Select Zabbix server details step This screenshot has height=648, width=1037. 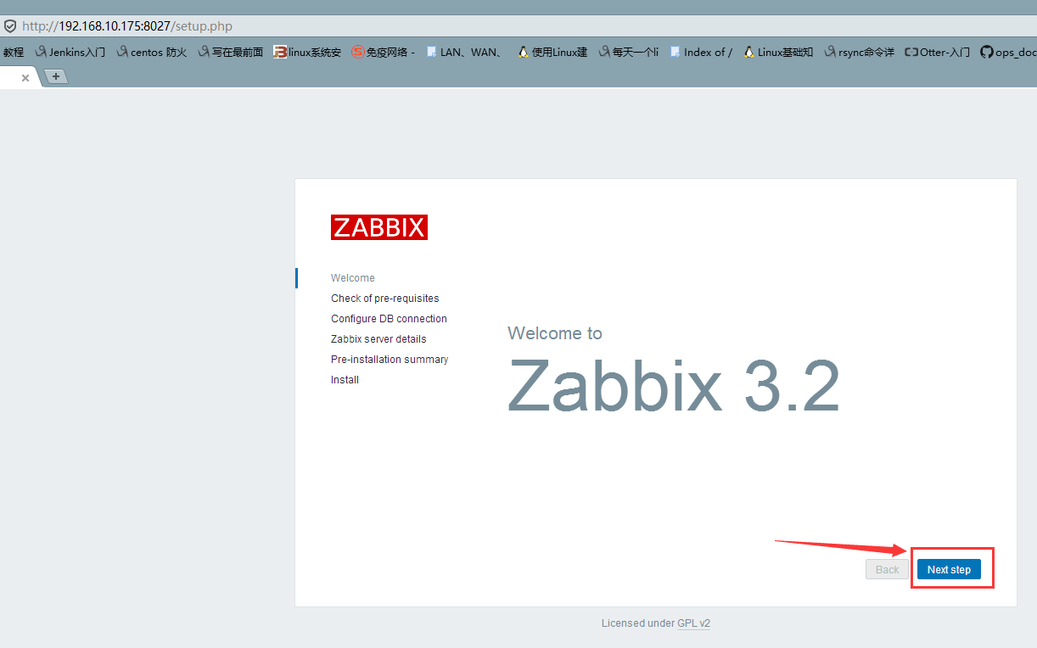point(378,339)
